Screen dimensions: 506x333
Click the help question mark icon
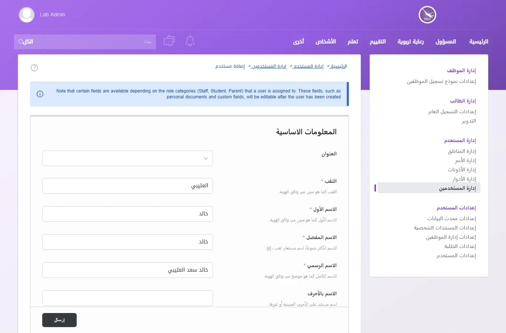point(34,68)
